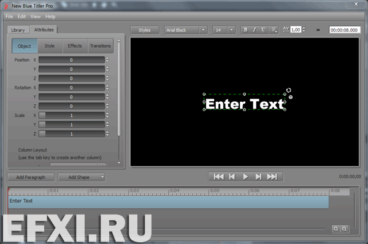Adjust Scale Y stepper
The width and height of the screenshot is (368, 244).
point(107,124)
